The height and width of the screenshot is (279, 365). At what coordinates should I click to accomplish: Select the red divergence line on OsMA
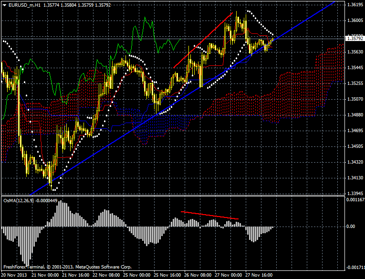(210, 215)
